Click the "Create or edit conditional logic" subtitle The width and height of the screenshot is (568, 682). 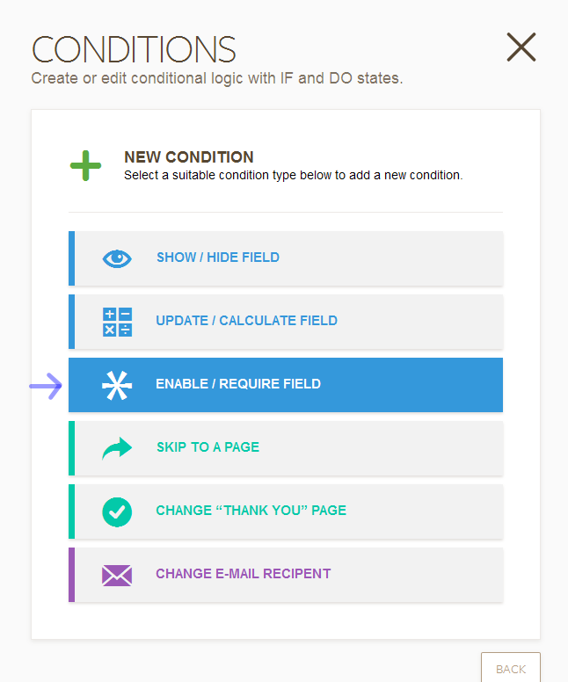[x=216, y=78]
